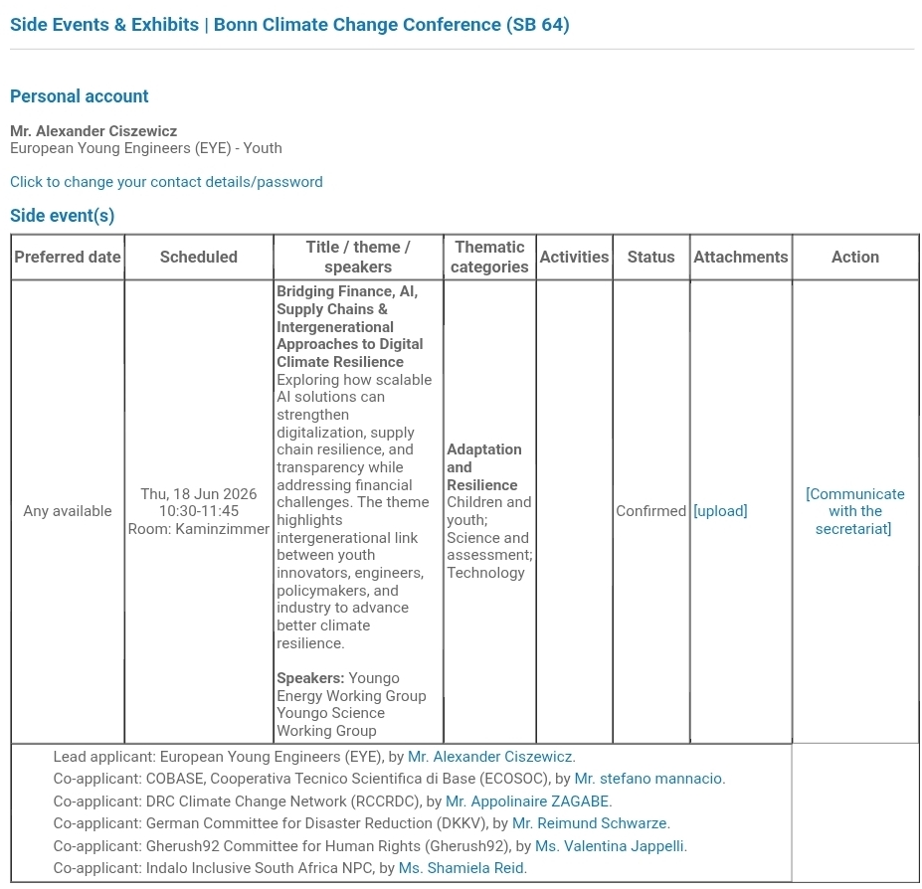Click the 'Thu, 18 Jun 2026' scheduled date

coord(199,494)
